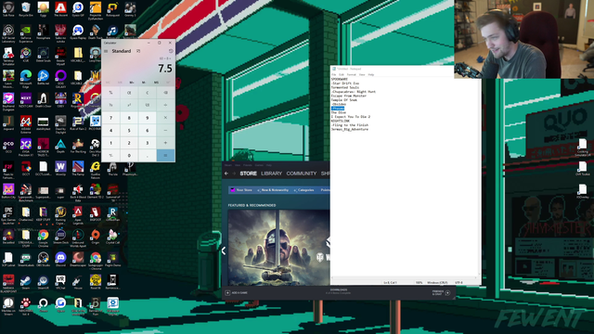This screenshot has height=334, width=594.
Task: Click the Discord desktop icon
Action: pyautogui.click(x=60, y=259)
